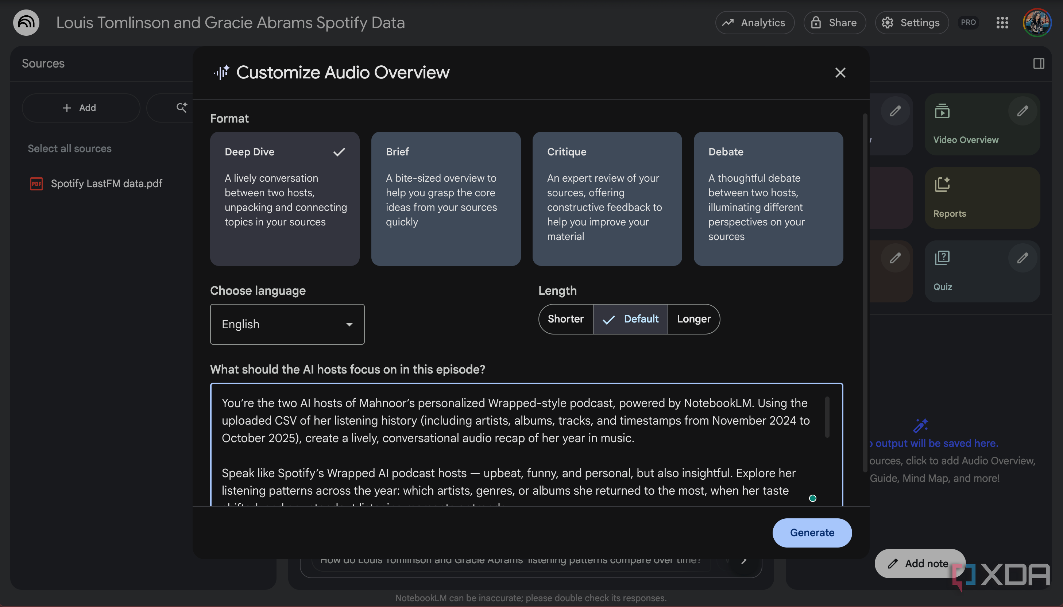Submit the chat question arrow button
The width and height of the screenshot is (1063, 607).
click(744, 561)
